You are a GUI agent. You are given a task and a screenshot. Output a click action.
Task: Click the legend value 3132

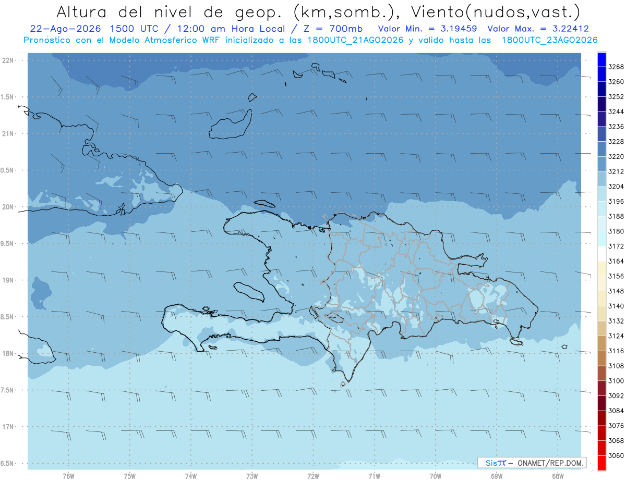[616, 321]
